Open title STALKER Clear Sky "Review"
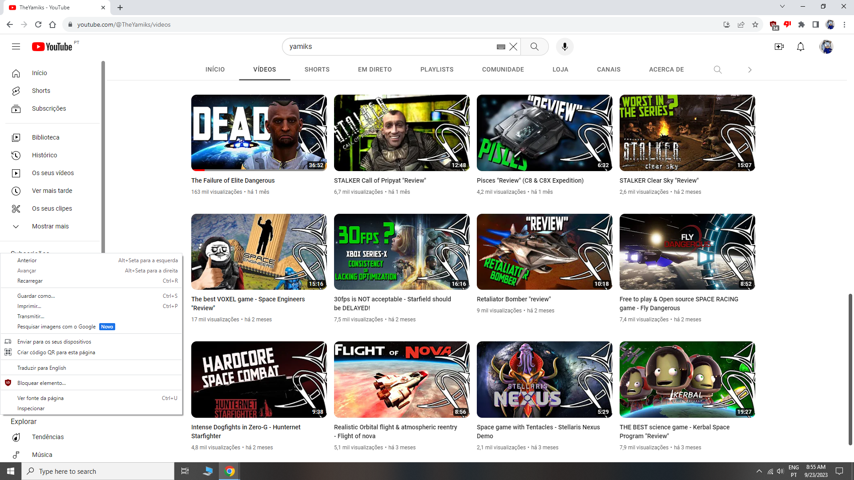 tap(659, 180)
